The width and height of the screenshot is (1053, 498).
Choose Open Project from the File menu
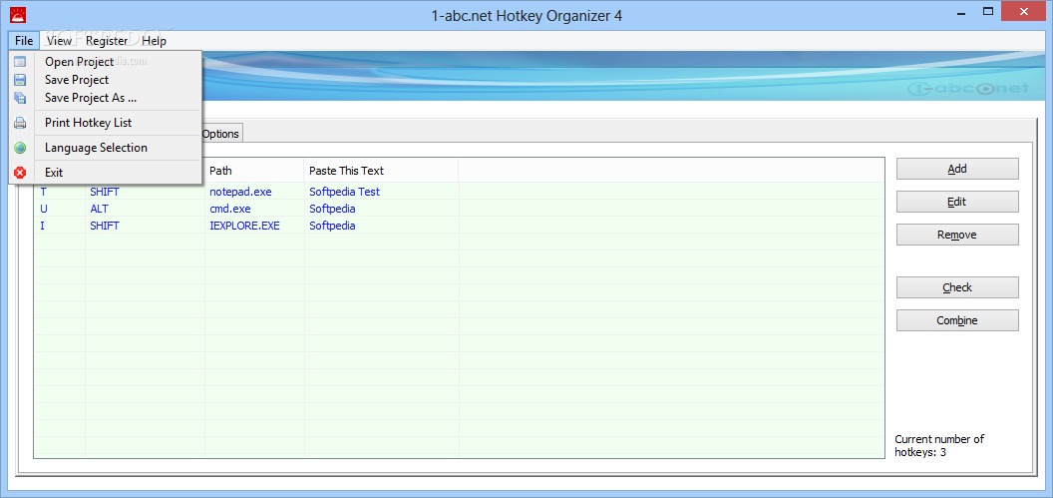click(106, 62)
